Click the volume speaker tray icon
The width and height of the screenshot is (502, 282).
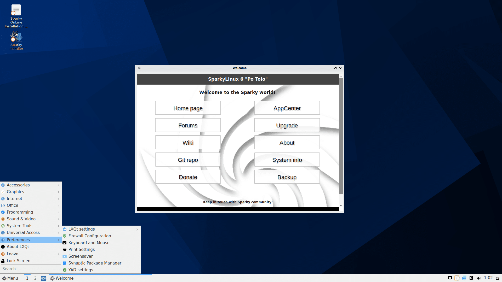pos(479,278)
